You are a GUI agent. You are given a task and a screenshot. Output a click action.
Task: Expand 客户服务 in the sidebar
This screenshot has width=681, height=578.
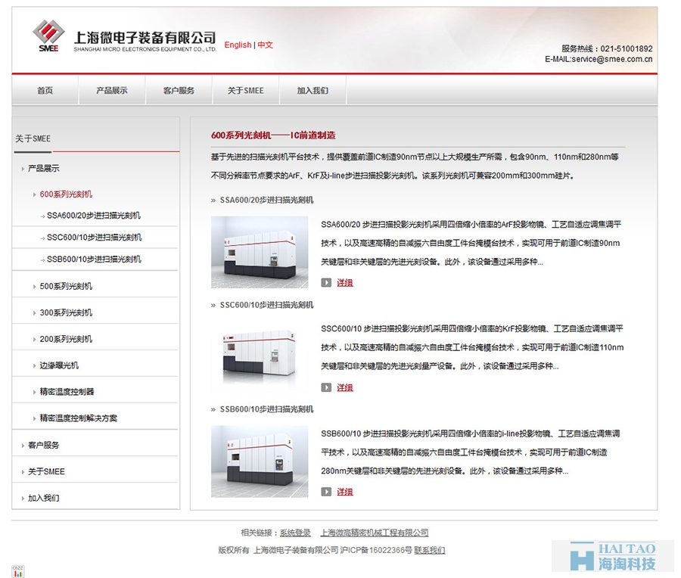(43, 445)
